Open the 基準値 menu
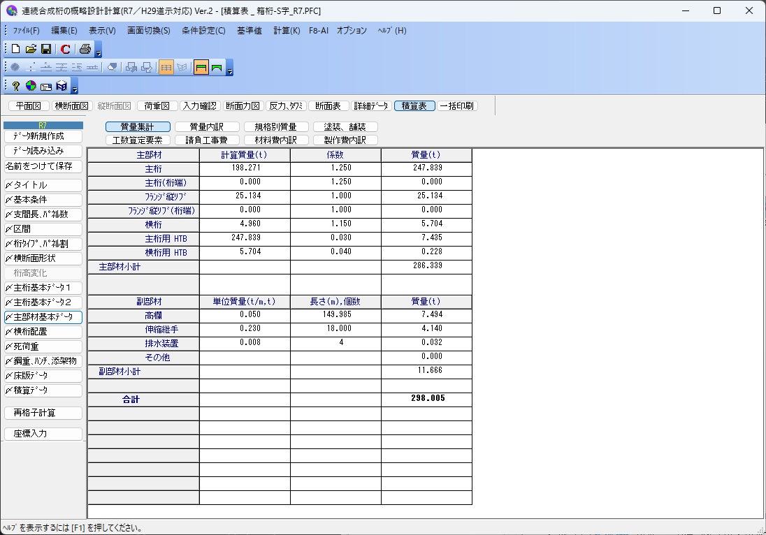This screenshot has width=766, height=535. (249, 31)
